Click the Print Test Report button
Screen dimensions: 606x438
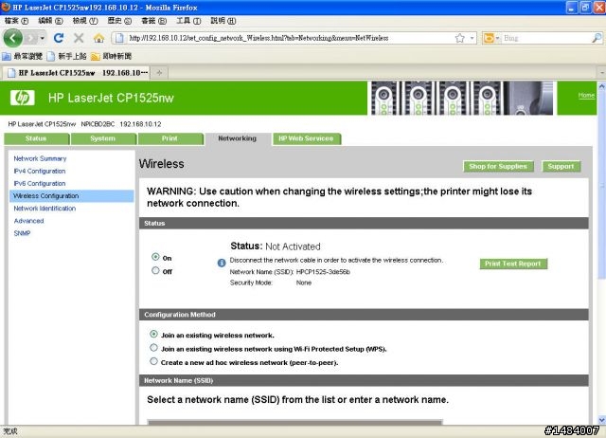[x=513, y=264]
